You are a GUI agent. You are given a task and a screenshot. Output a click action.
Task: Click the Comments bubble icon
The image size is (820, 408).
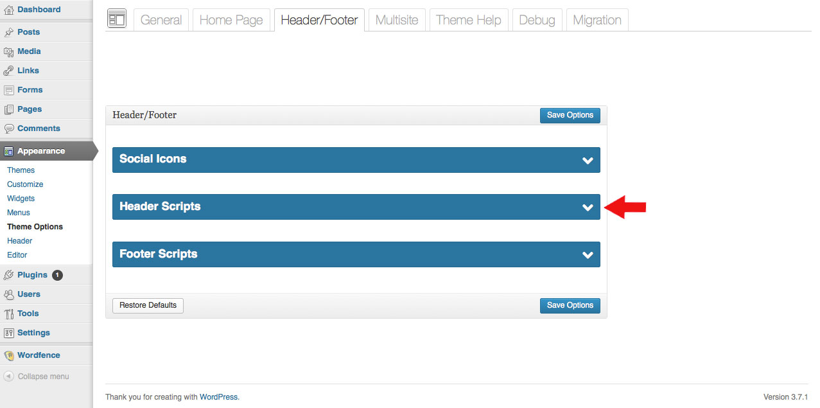click(x=8, y=129)
